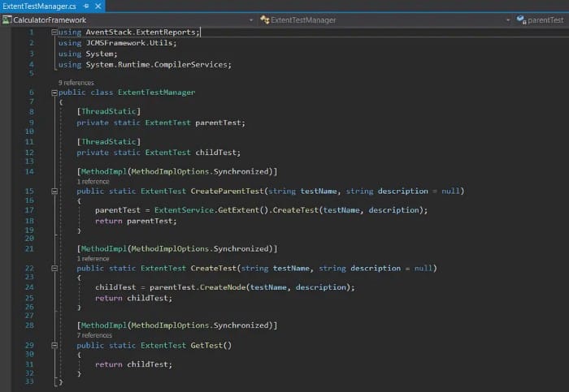Open the 7 references link above GetTest
The width and height of the screenshot is (569, 392).
tap(95, 335)
